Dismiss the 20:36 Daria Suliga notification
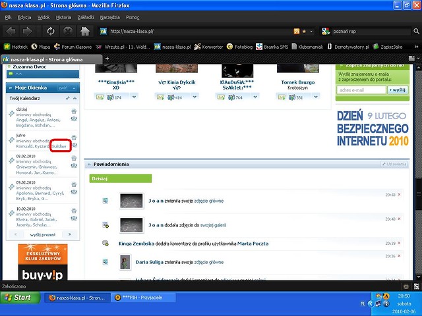 click(x=399, y=256)
